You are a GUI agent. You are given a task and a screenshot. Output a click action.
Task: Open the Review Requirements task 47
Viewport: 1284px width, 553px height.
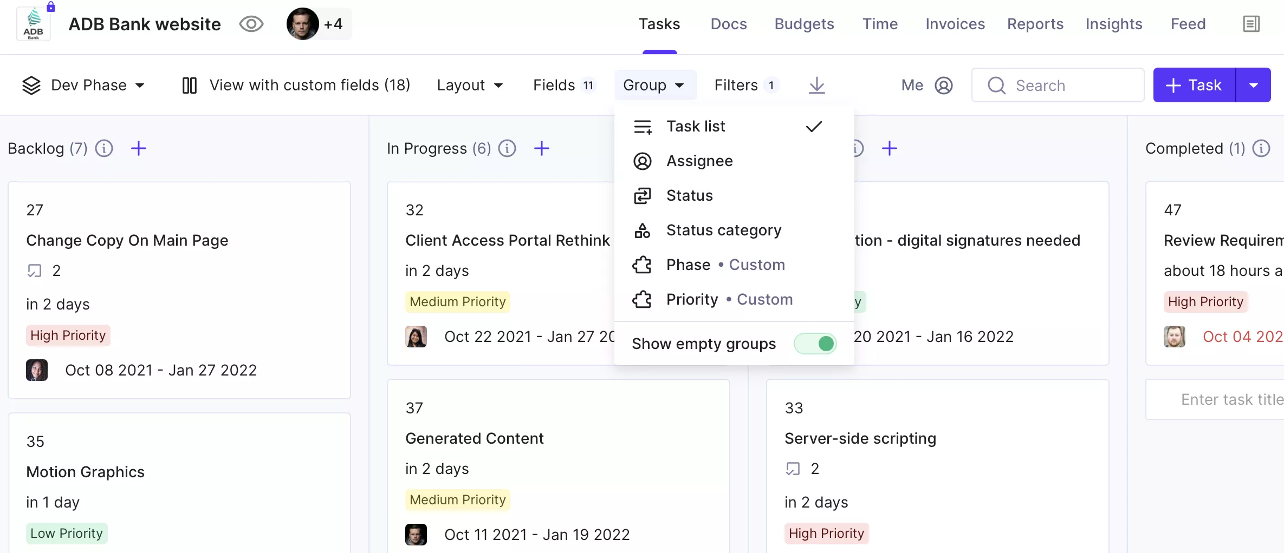[x=1223, y=240]
